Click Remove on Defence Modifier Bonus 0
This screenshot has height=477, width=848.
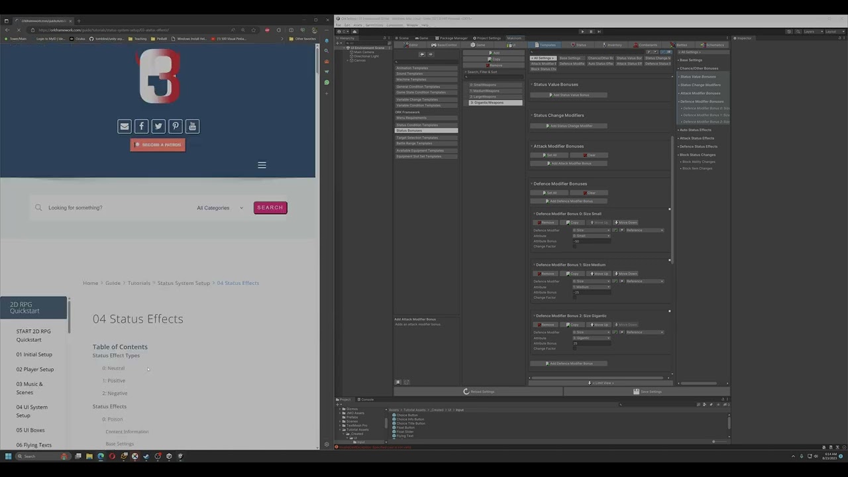(545, 223)
